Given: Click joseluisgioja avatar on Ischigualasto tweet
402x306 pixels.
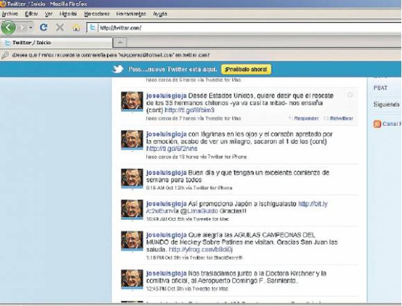Looking at the screenshot, I should (x=132, y=210).
